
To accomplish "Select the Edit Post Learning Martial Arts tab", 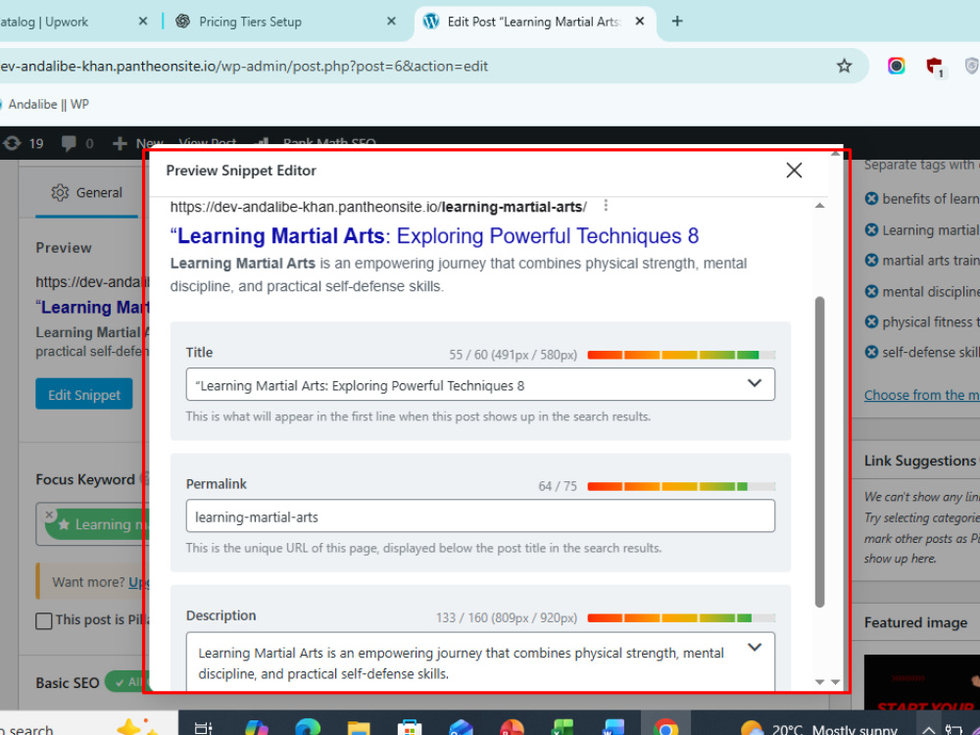I will [x=535, y=22].
